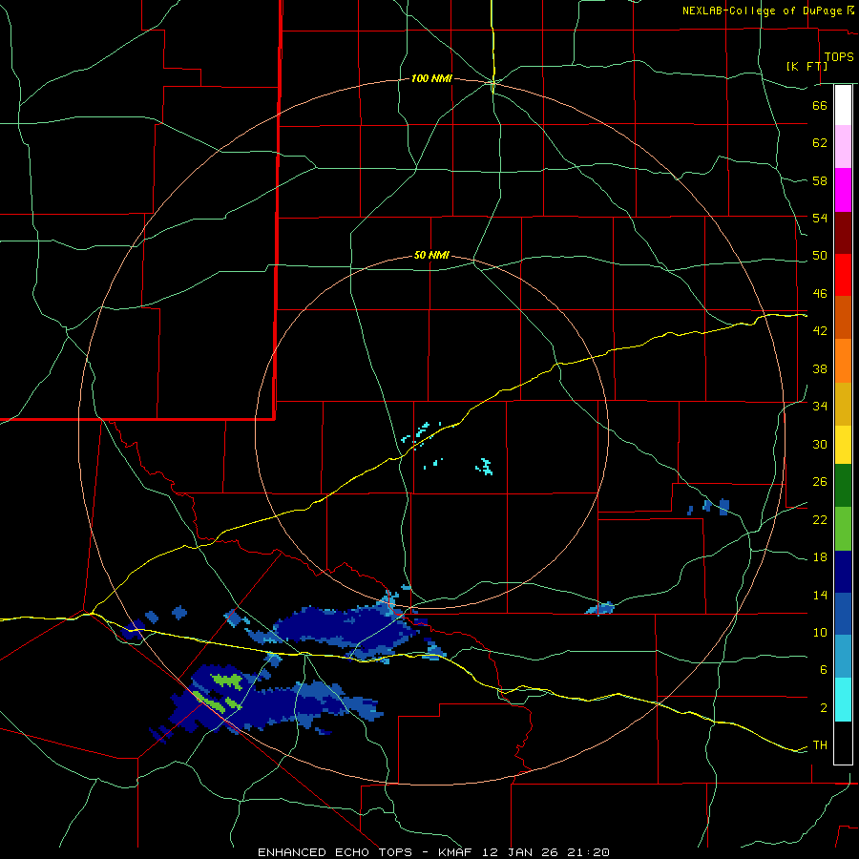
Task: Select the "50" legend scale value
Action: 820,256
